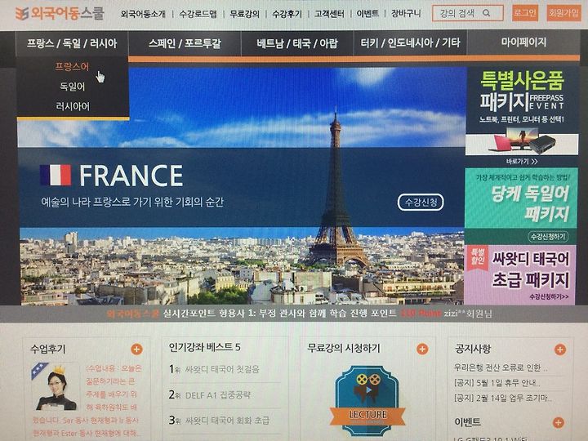This screenshot has height=441, width=588.
Task: Click the 공지사항 heading
Action: click(x=473, y=349)
